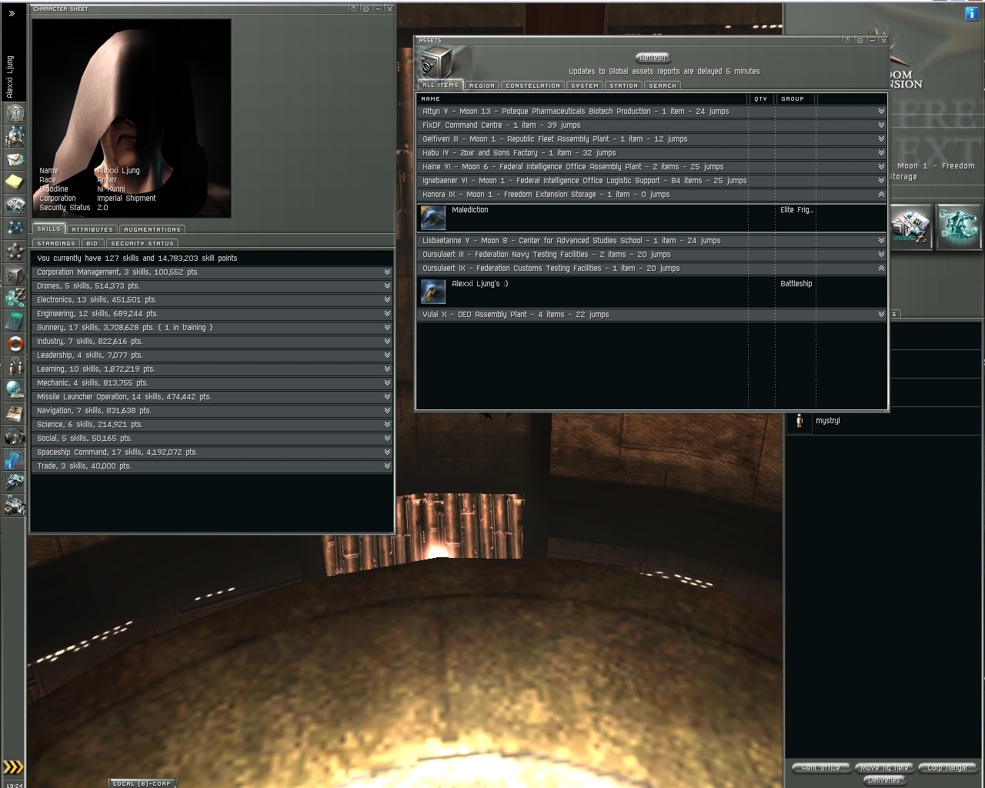Open the wallet icon with Z symbol
The height and width of the screenshot is (788, 985).
click(x=15, y=298)
